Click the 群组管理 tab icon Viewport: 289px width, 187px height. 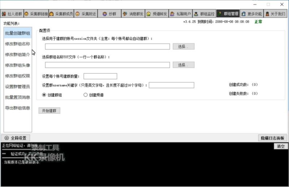pyautogui.click(x=220, y=14)
